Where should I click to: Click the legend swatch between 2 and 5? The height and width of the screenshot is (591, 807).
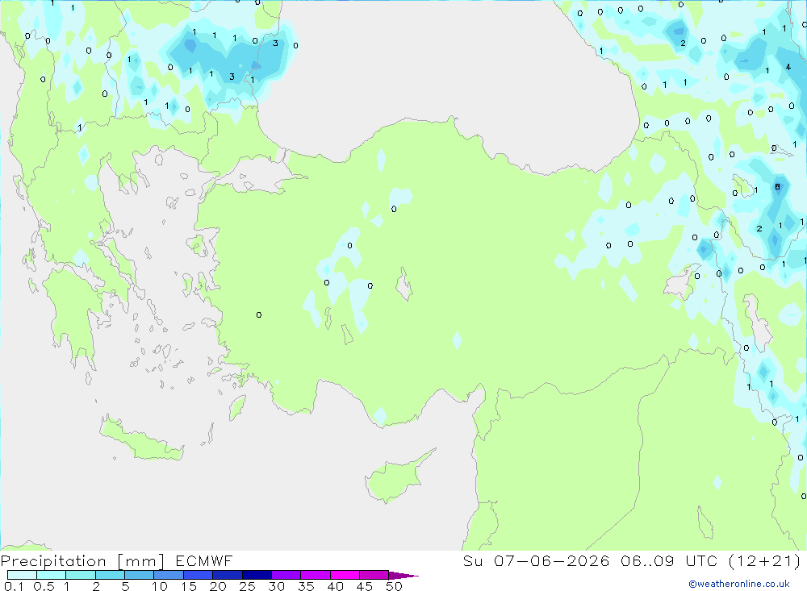coord(110,575)
